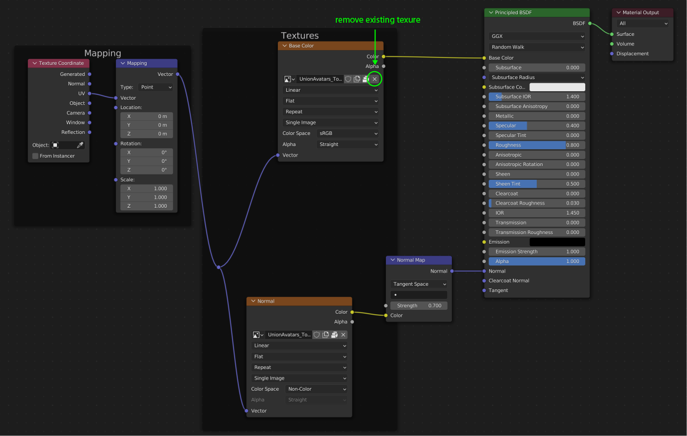Adjust the Roughness slider
The height and width of the screenshot is (436, 687).
[537, 145]
